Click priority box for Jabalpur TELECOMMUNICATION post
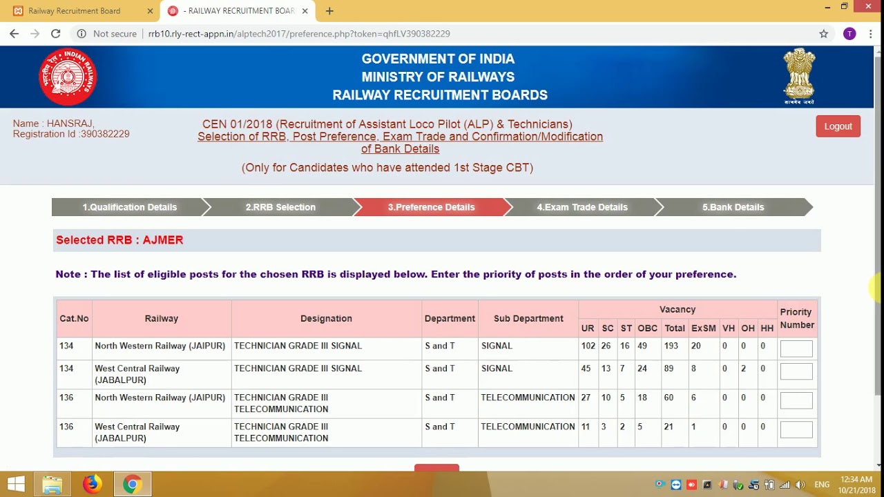 click(796, 429)
